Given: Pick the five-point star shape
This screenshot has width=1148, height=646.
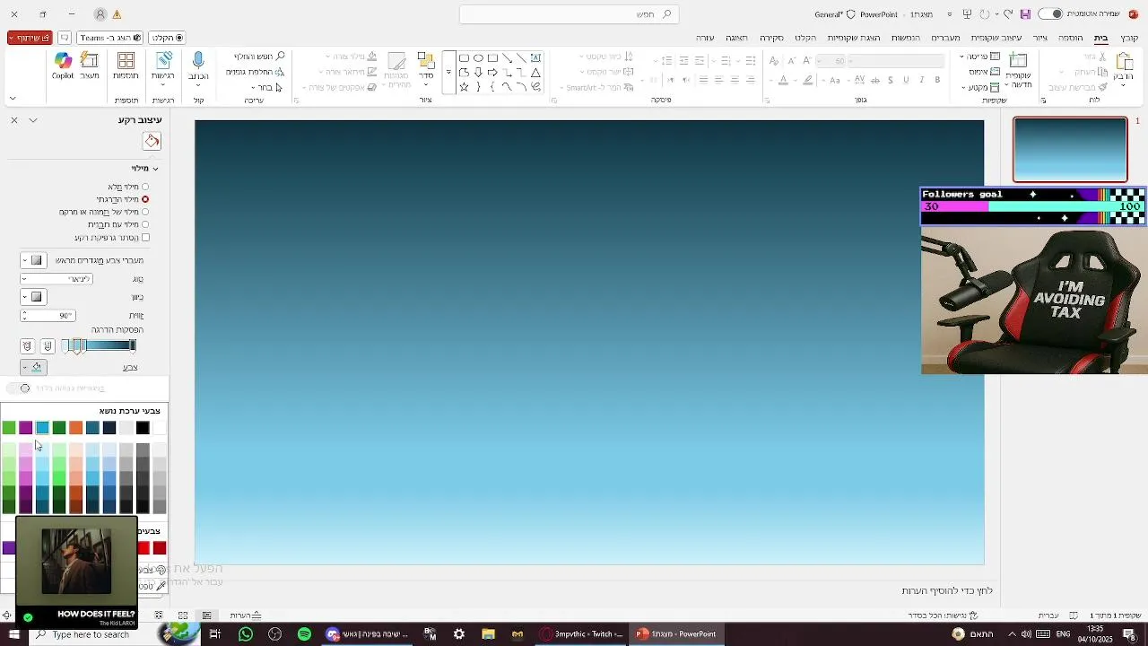Looking at the screenshot, I should [x=464, y=87].
